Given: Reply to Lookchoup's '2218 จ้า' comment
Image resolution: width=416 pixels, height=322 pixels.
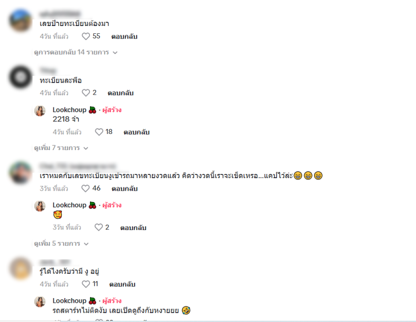Looking at the screenshot, I should (136, 132).
